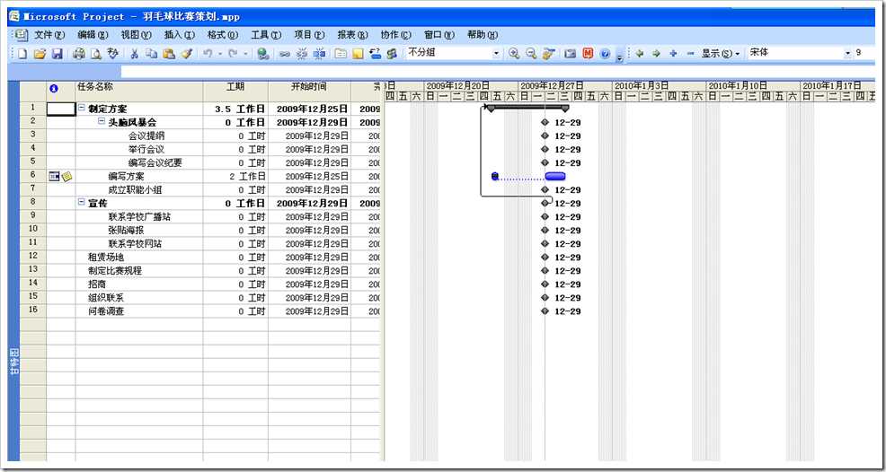Click the Save icon in the toolbar
The height and width of the screenshot is (472, 886).
[x=57, y=54]
